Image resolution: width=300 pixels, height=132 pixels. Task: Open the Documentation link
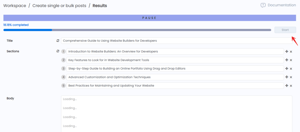282,5
